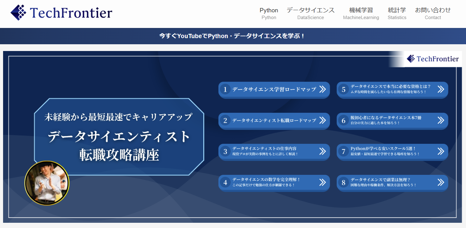Click double-chevron on 必要な資格 item

(x=441, y=89)
